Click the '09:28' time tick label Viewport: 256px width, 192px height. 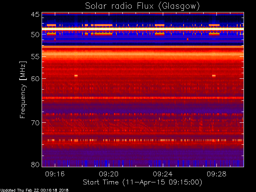(216, 174)
